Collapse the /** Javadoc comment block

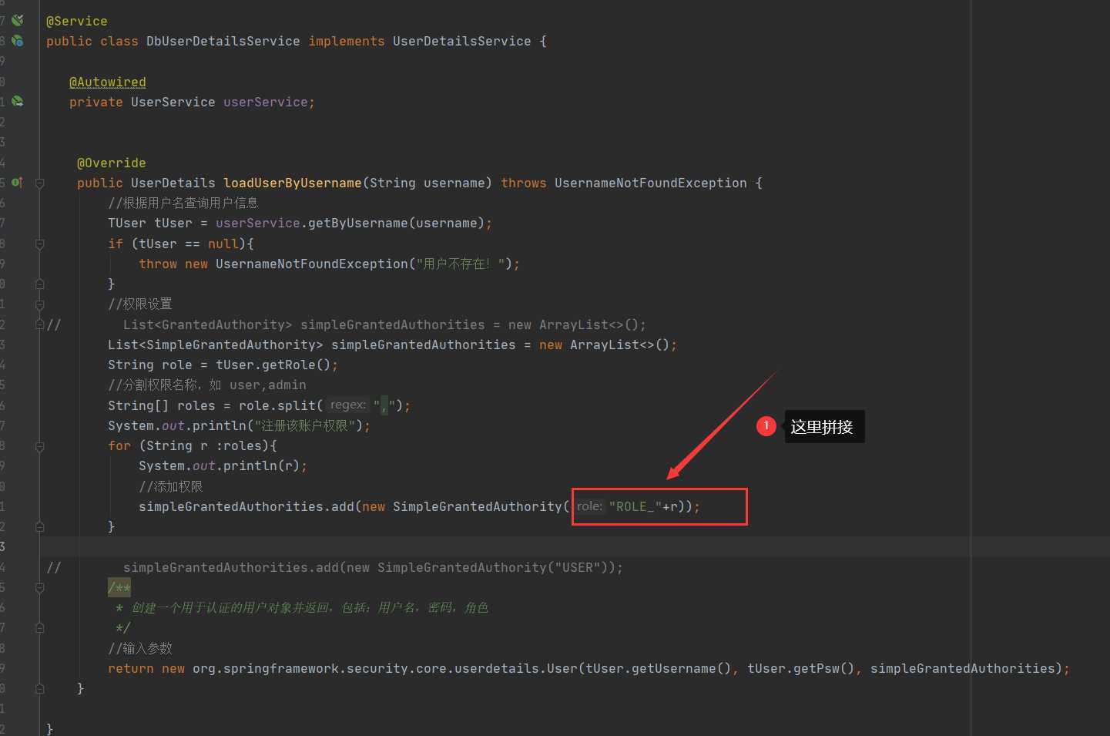tap(39, 587)
